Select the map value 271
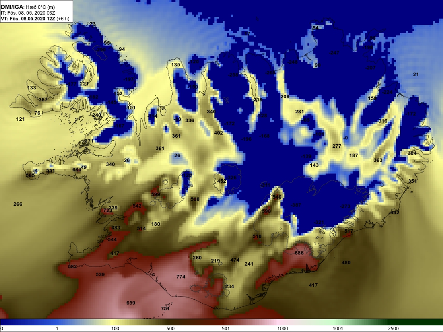 89,141
